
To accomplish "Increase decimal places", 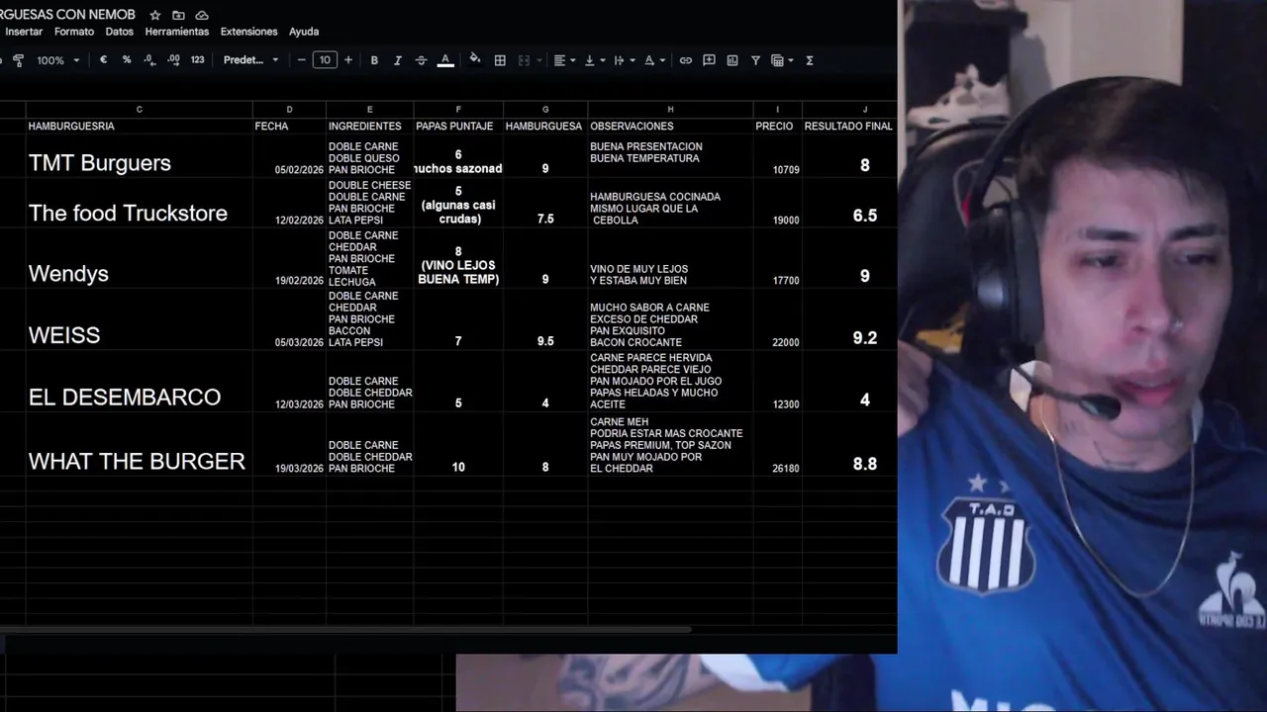I will (x=173, y=60).
